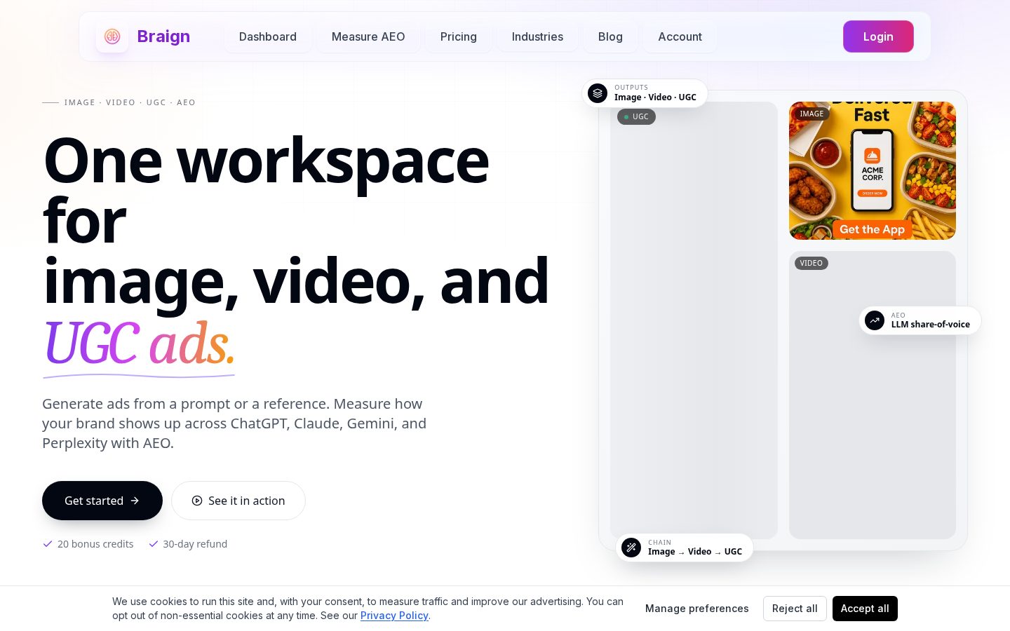Go to the Pricing page
The image size is (1010, 631).
(x=459, y=36)
